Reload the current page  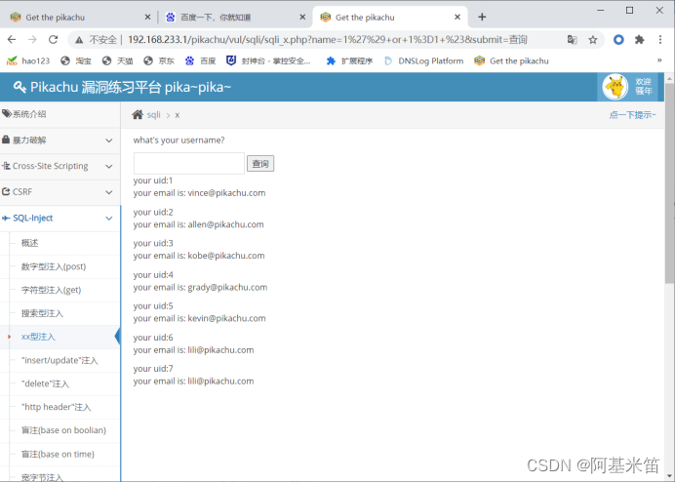click(x=53, y=40)
